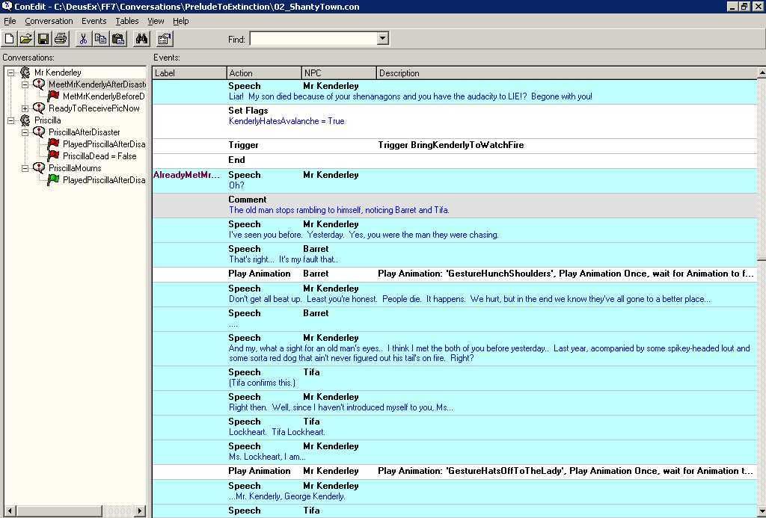Click the speech bubble icon for PriscillaMourns
766x518 pixels.
point(39,168)
